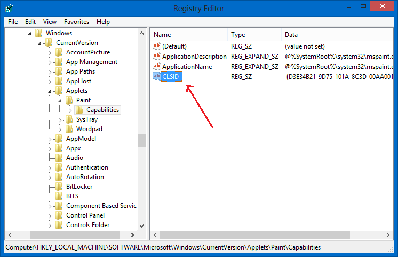Click the App Paths folder icon
The image size is (398, 257).
pos(59,71)
